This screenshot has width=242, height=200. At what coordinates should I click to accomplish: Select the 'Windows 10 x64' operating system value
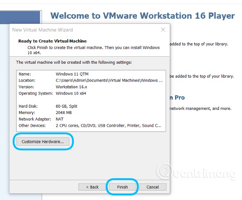point(71,93)
